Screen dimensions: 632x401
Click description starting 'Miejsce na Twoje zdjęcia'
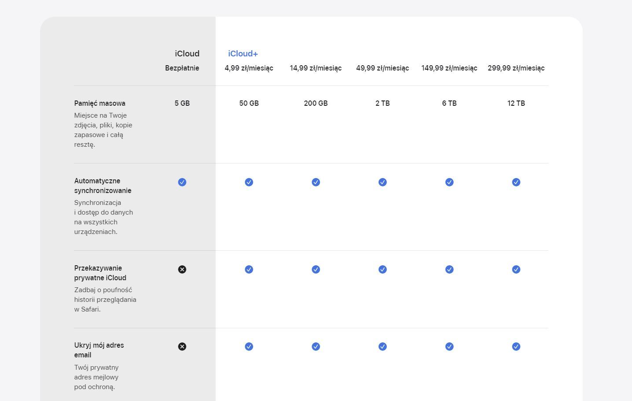point(103,130)
